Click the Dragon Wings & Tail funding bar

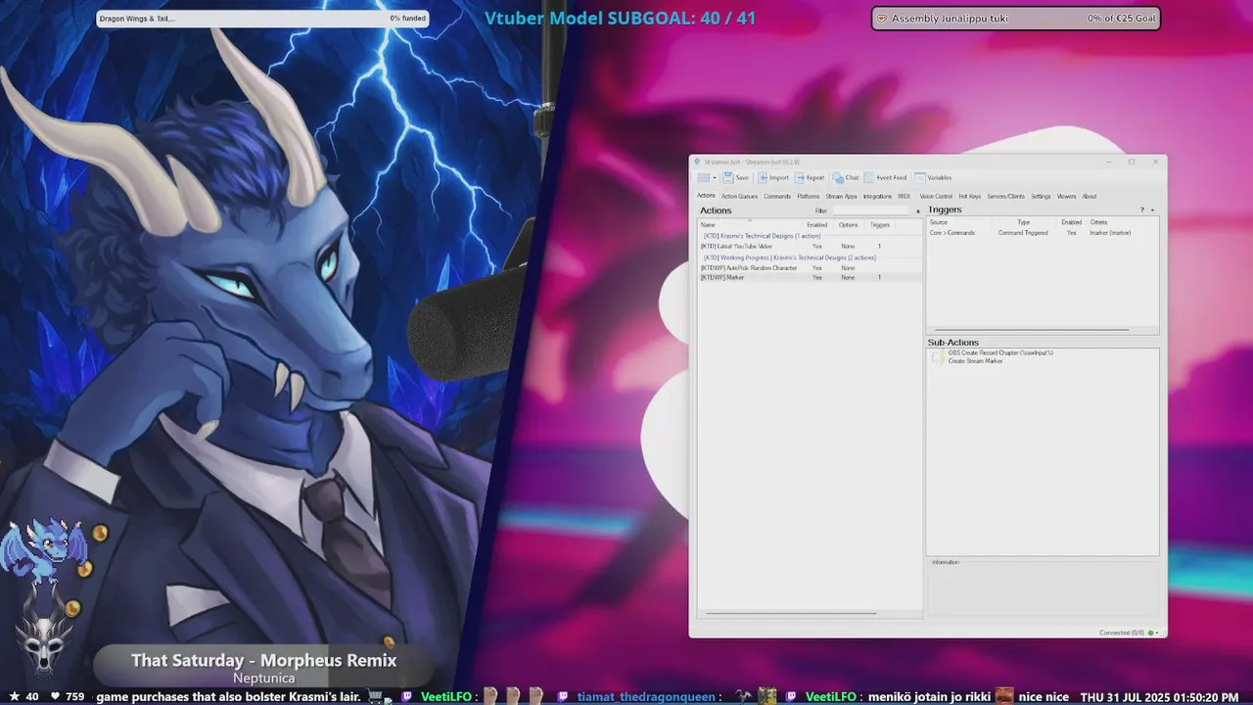coord(262,19)
